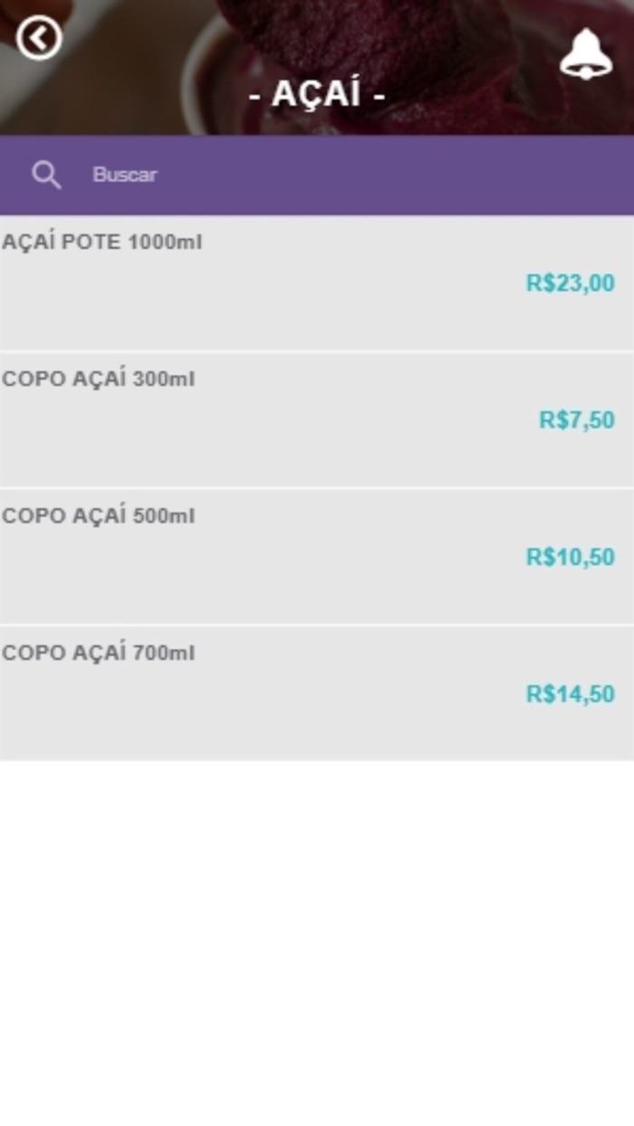Open the 500ml açaí cup row card

coord(272,579)
